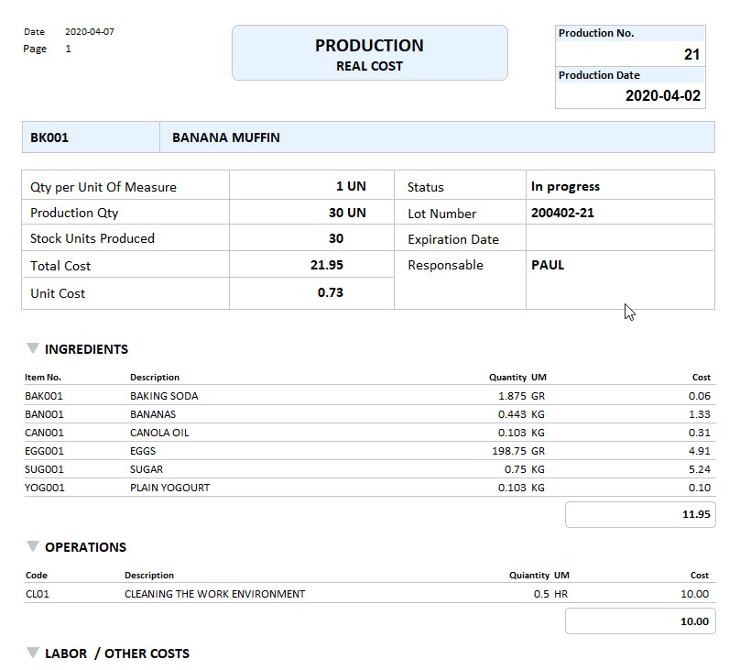The height and width of the screenshot is (670, 740).
Task: Open the CL01 operation code
Action: coord(37,594)
